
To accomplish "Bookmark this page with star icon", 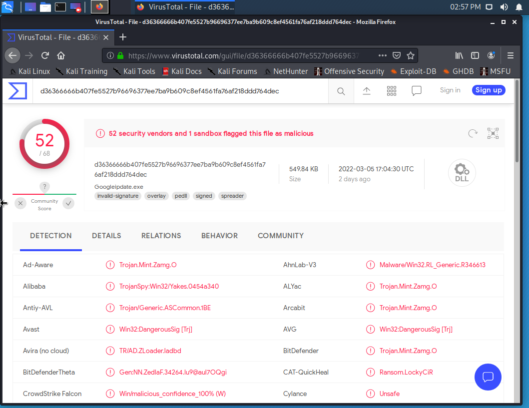I will point(410,55).
